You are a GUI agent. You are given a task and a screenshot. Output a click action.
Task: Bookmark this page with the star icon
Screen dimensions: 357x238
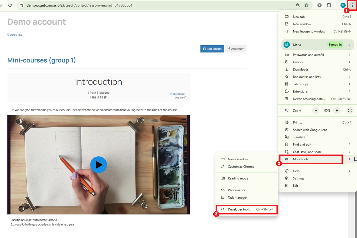(306, 5)
